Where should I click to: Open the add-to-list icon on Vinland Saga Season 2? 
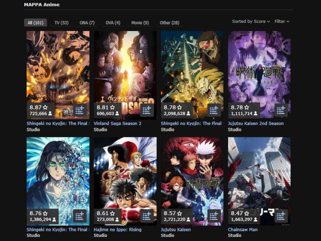coord(148,110)
